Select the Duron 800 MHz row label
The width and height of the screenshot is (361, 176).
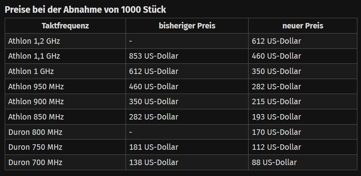35,132
